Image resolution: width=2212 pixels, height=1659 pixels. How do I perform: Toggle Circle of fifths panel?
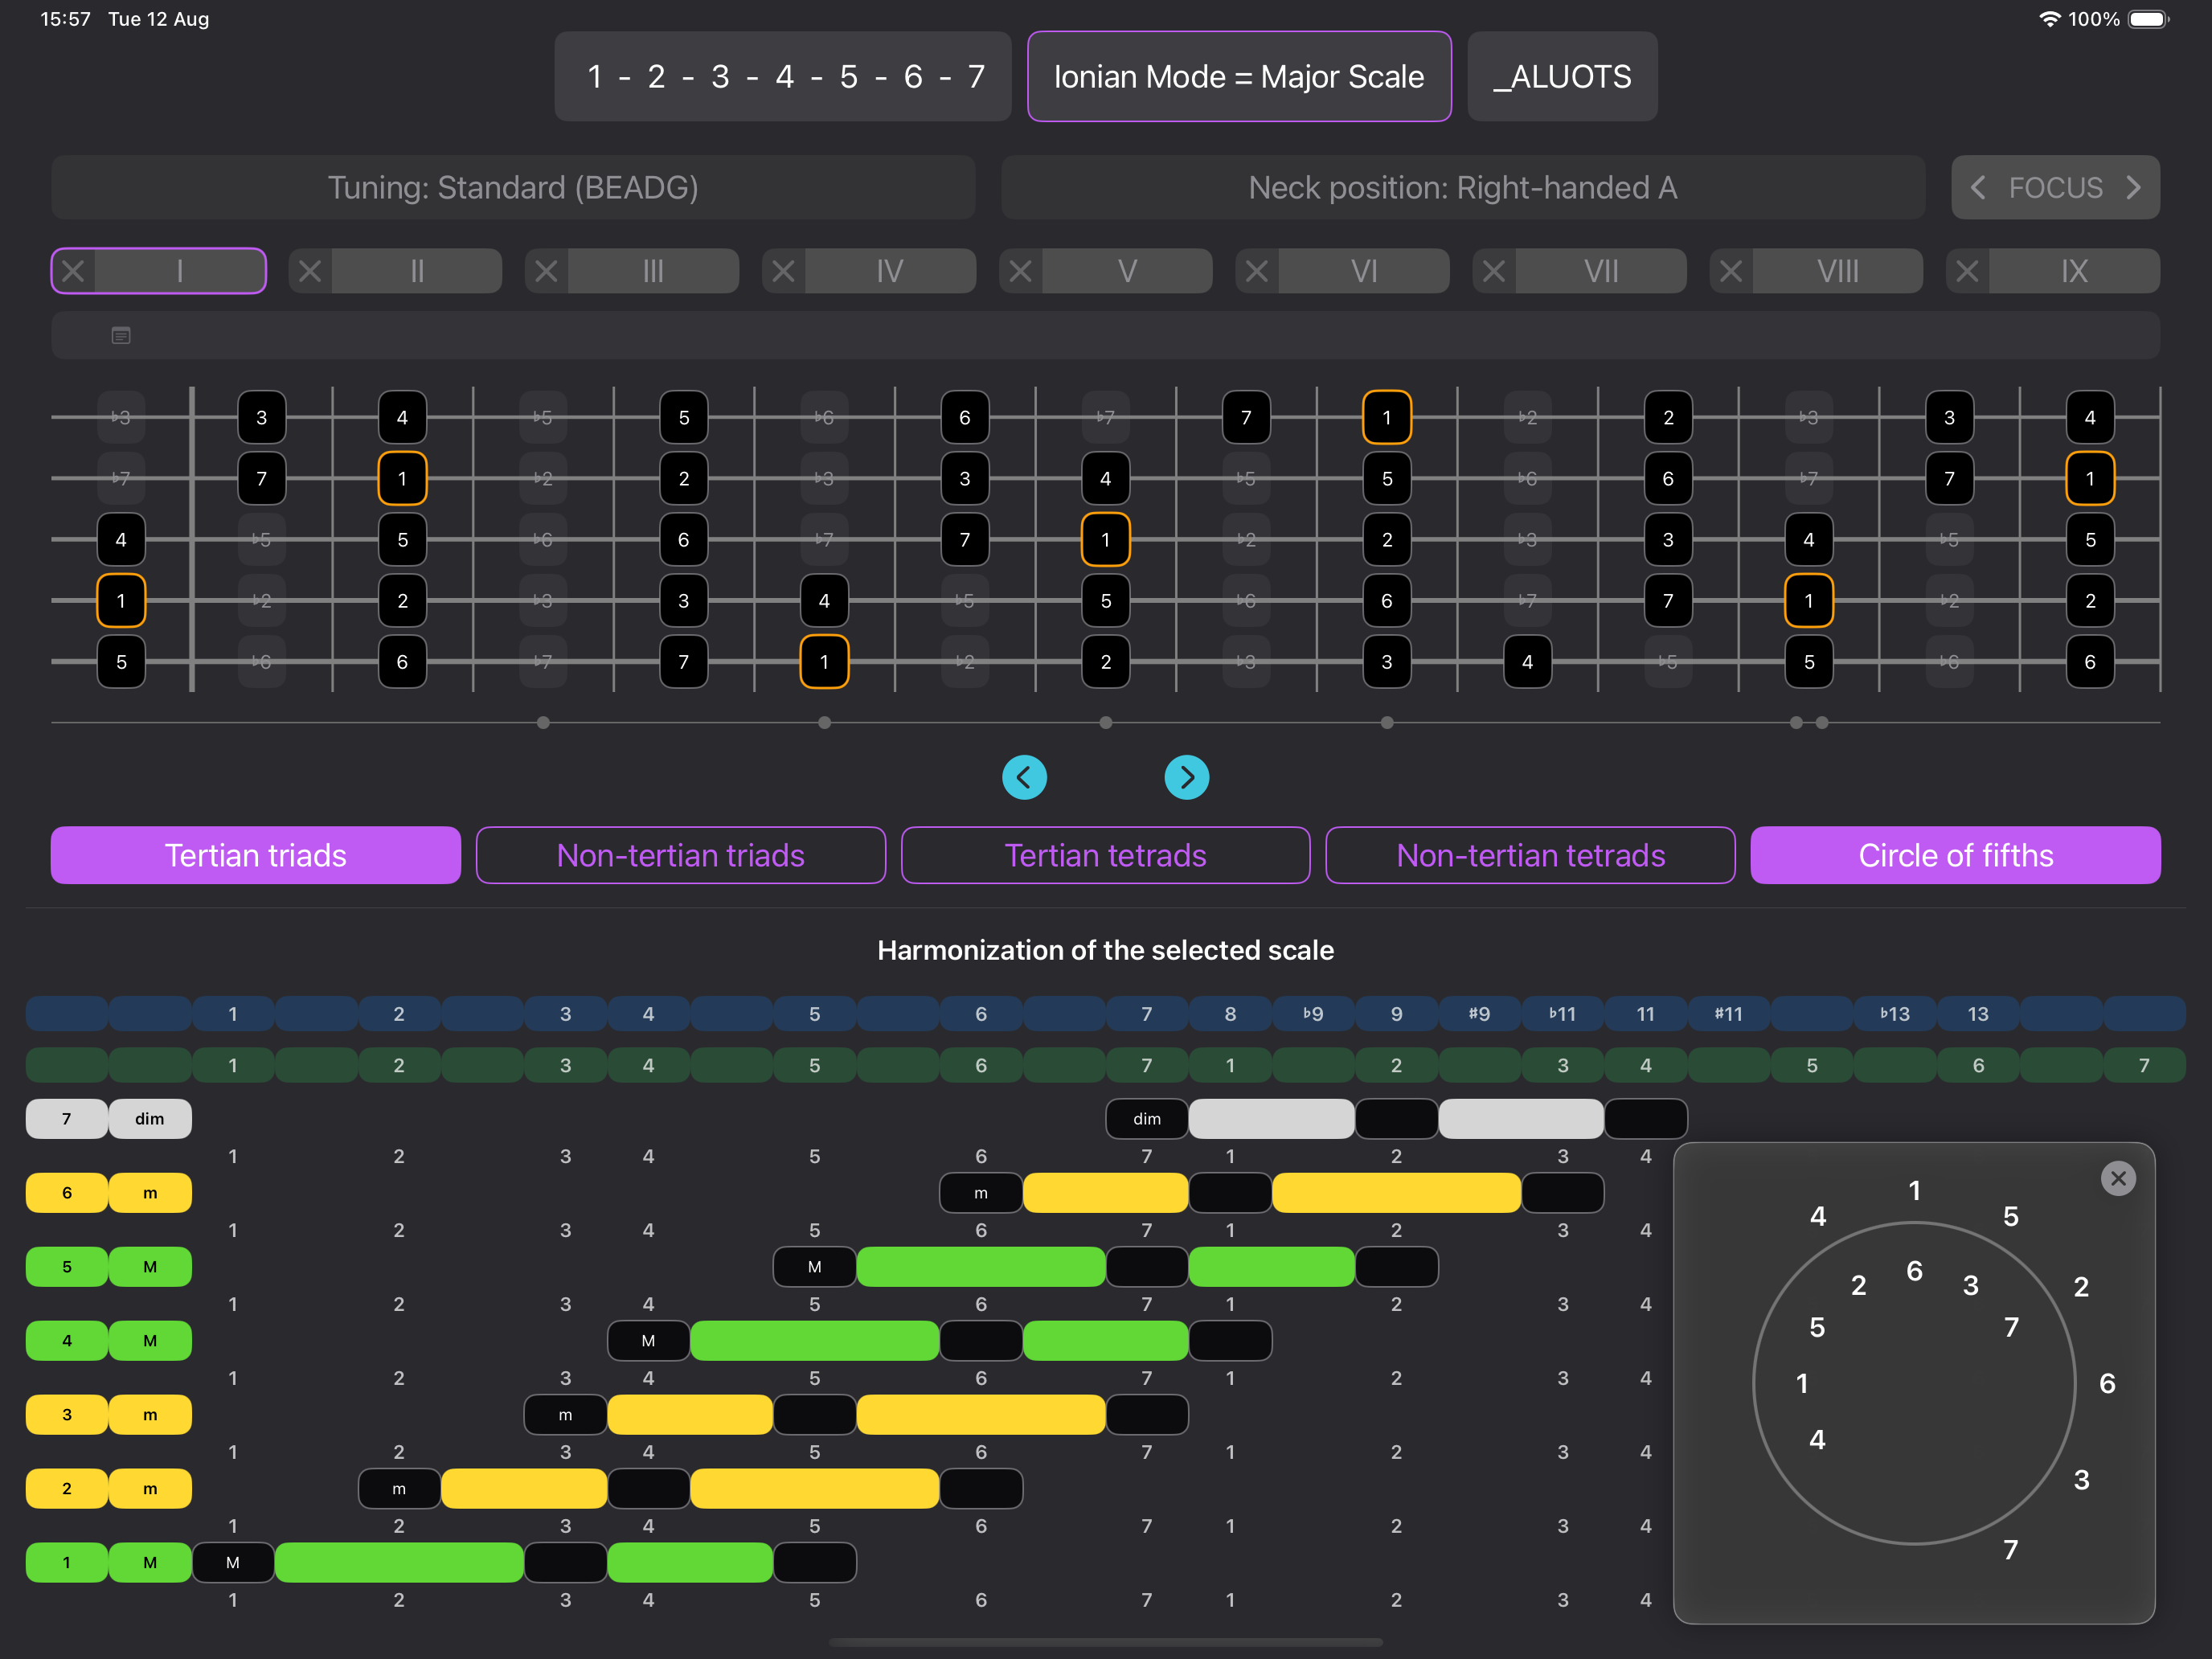[x=1956, y=855]
